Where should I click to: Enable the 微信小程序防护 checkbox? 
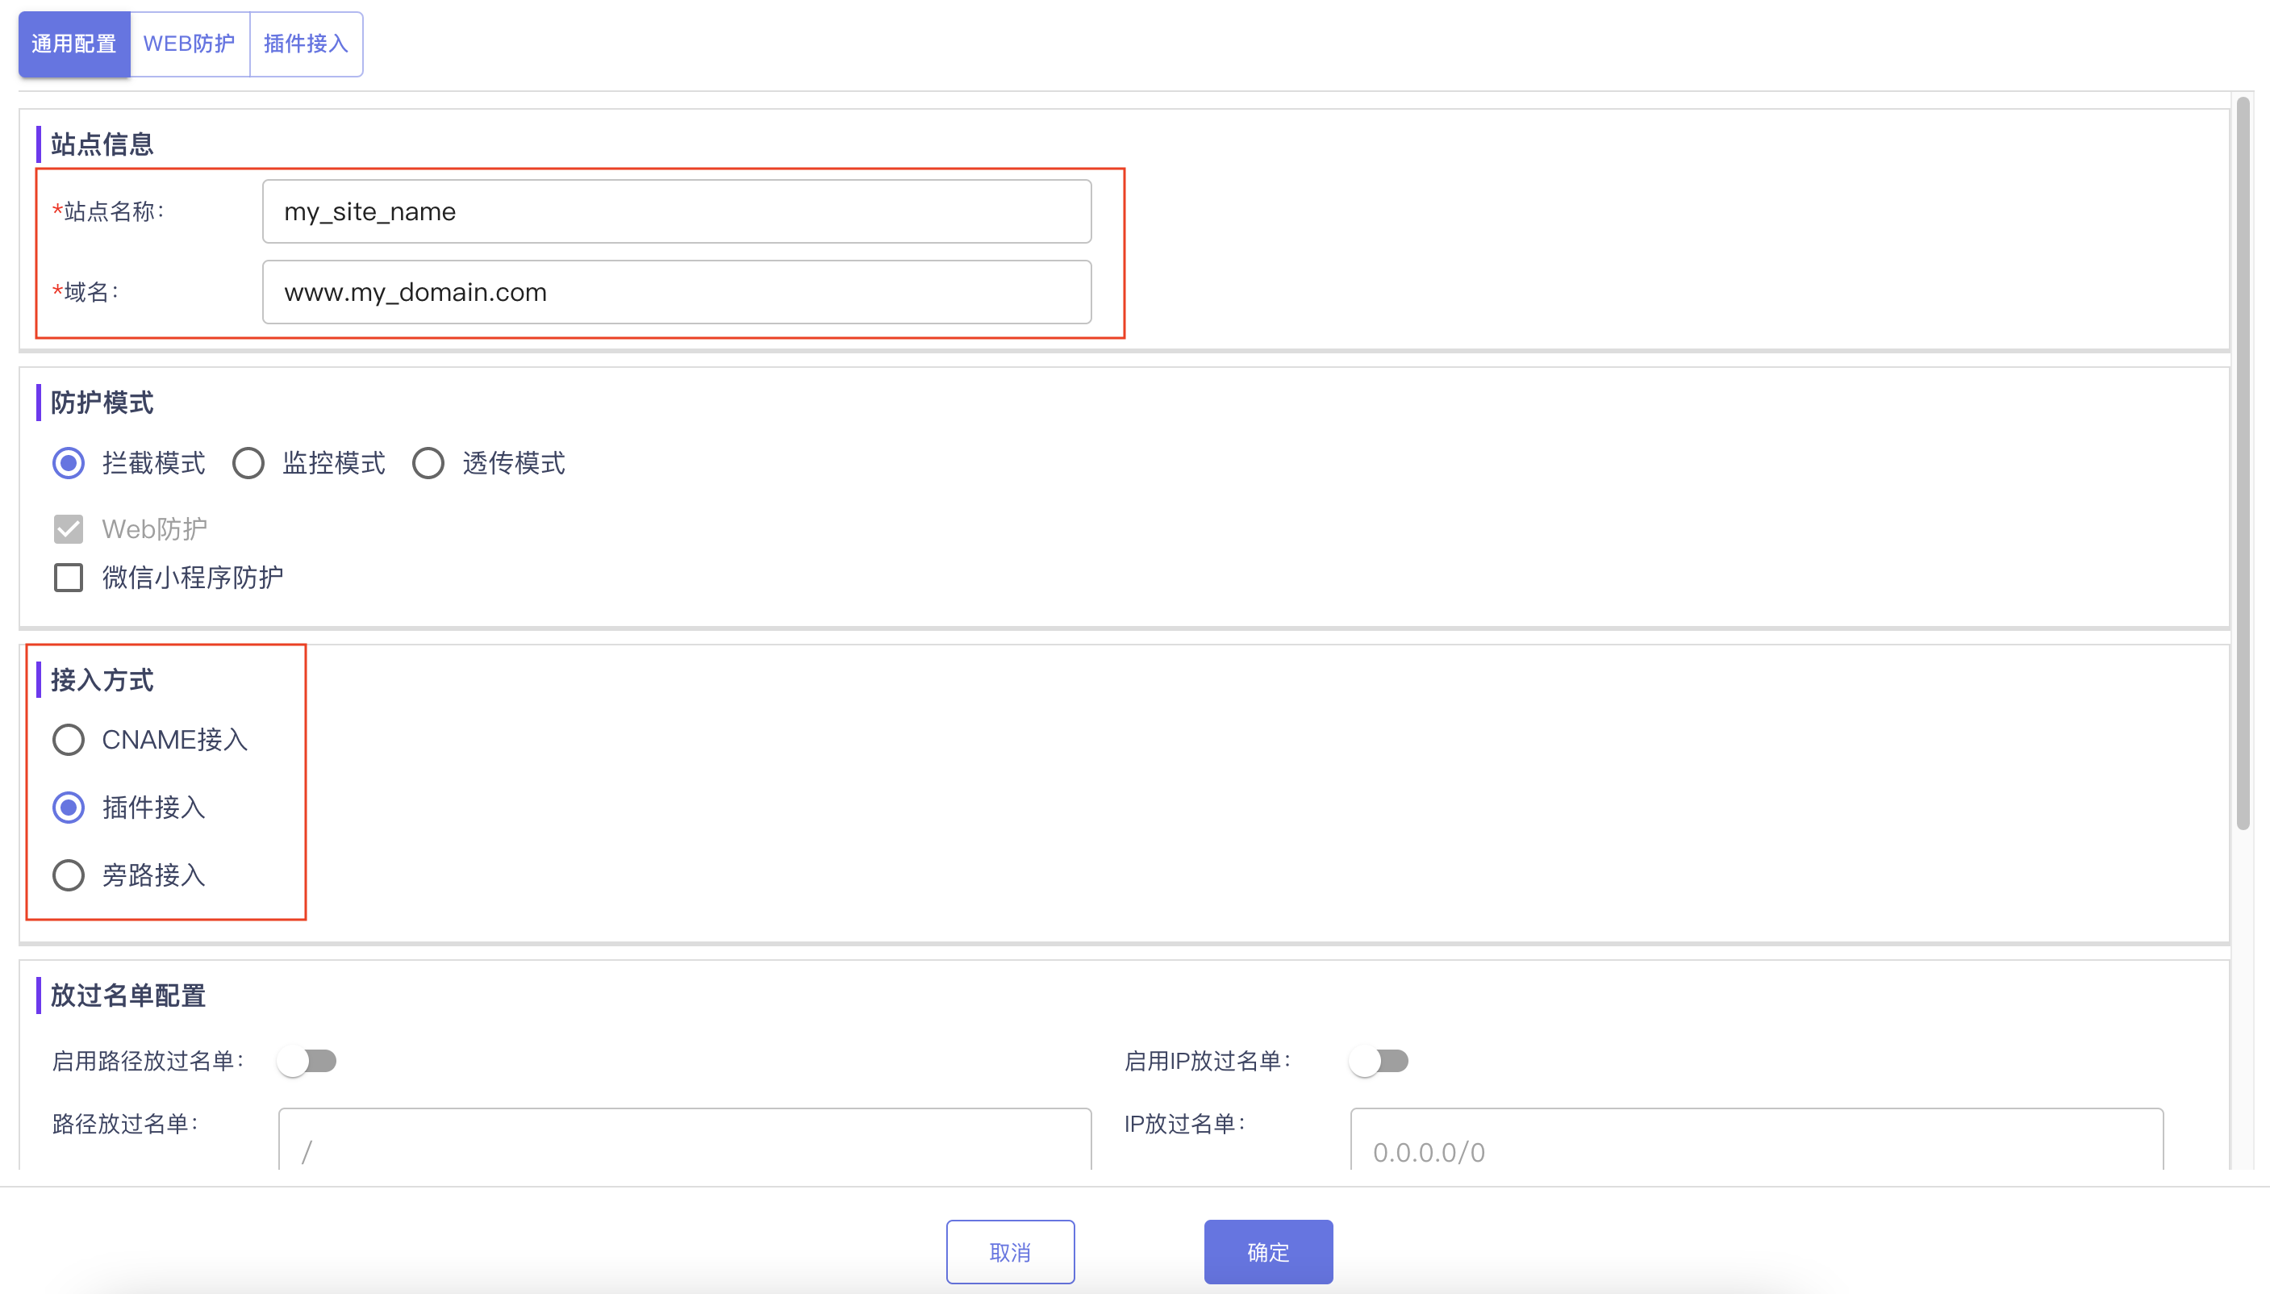[x=69, y=578]
